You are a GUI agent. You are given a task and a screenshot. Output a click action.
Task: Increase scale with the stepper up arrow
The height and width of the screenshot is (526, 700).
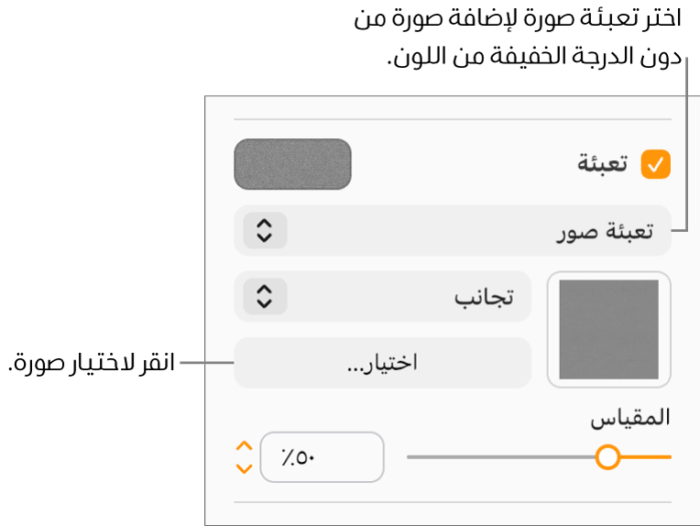click(x=244, y=446)
